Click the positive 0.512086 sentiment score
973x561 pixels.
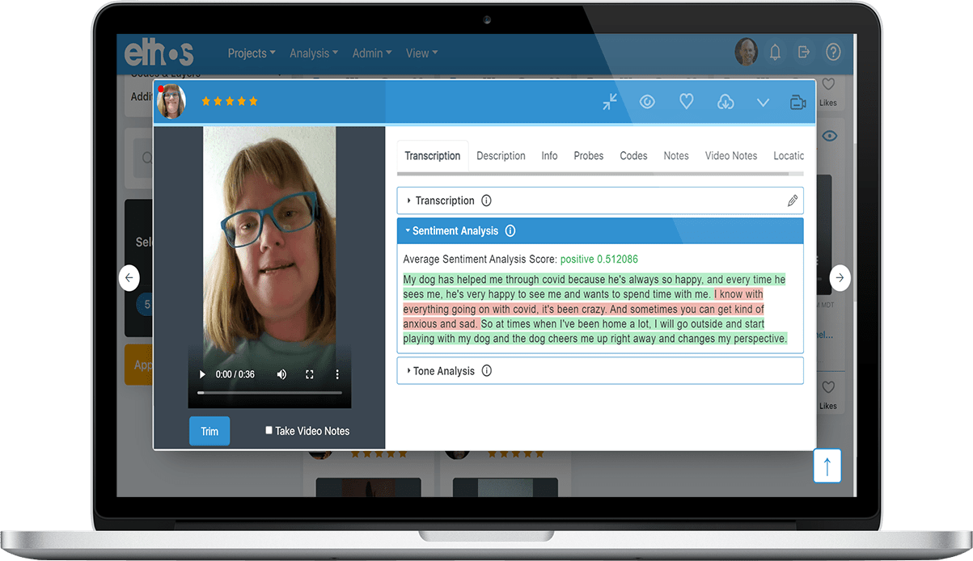[x=599, y=259]
